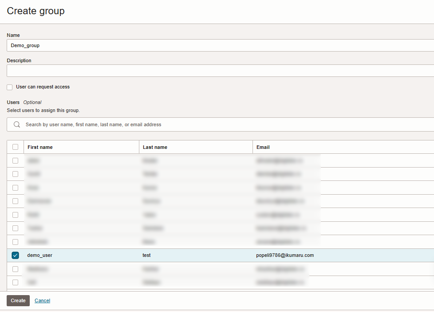The image size is (434, 312).
Task: Tick the checkbox directly above demo_user row
Action: (16, 242)
